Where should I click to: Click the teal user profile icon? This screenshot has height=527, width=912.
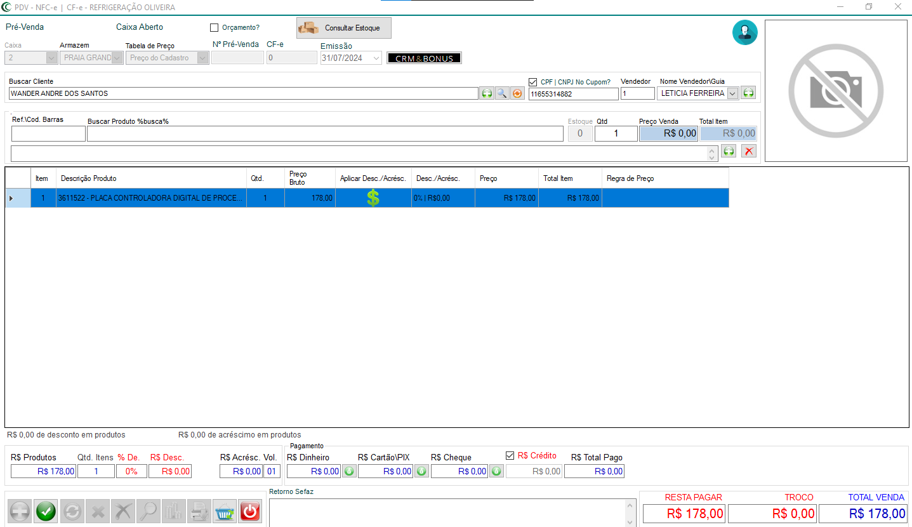pos(744,32)
